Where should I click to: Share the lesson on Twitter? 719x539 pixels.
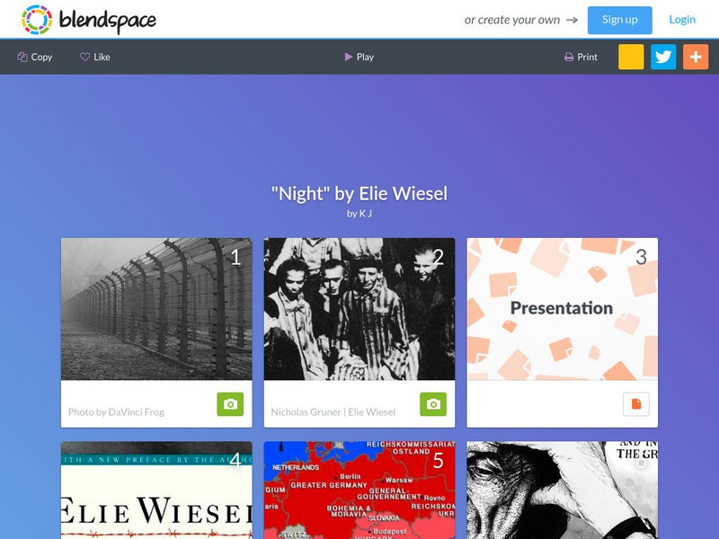pyautogui.click(x=663, y=57)
